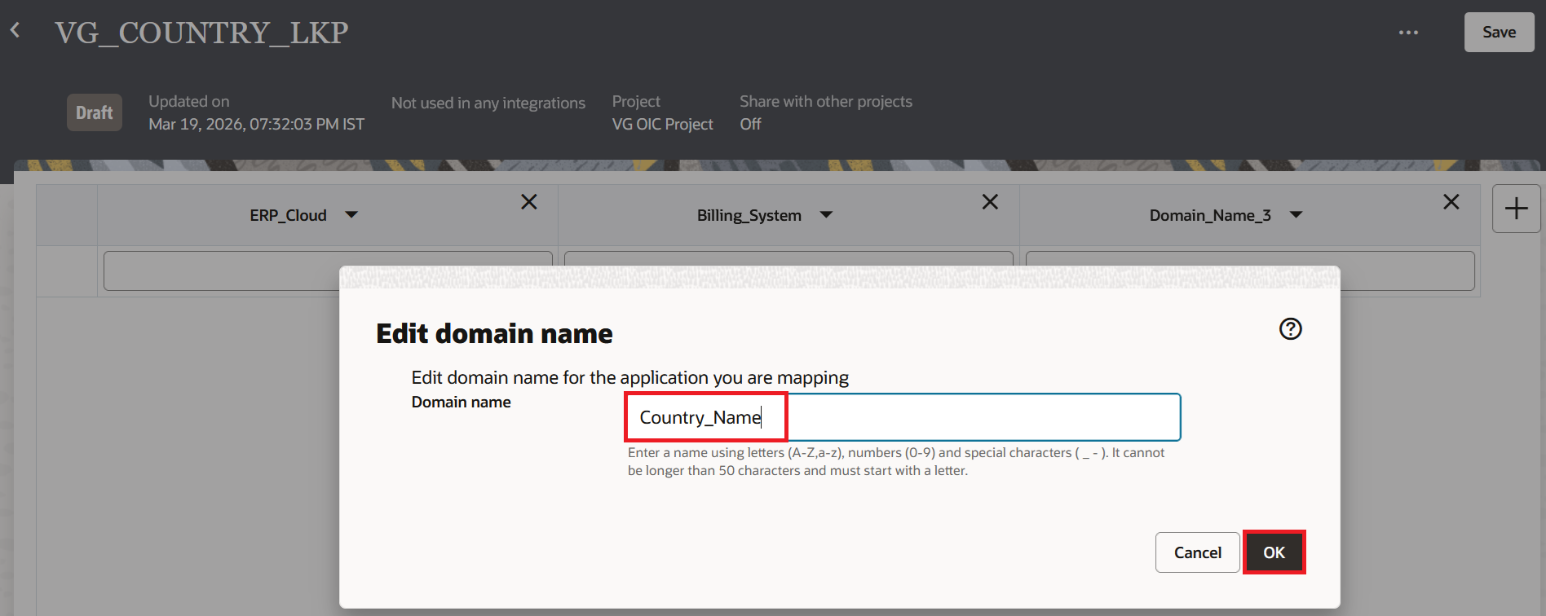Confirm the domain name with OK
The image size is (1546, 616).
tap(1274, 552)
